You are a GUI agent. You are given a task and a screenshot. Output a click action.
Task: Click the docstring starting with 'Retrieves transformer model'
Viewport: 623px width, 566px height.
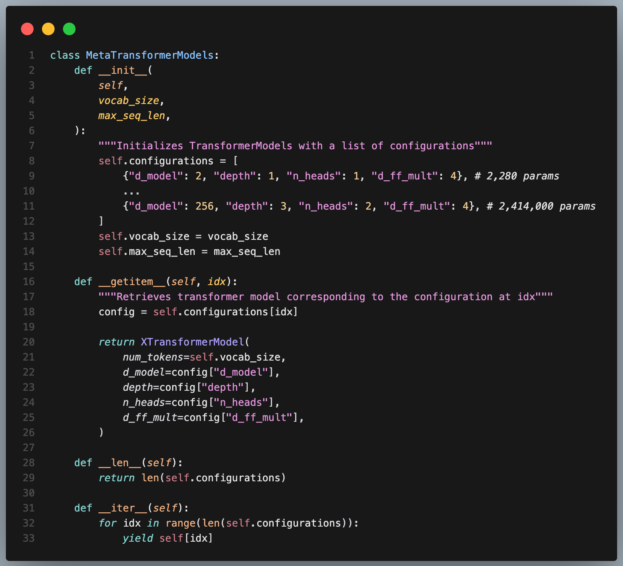pyautogui.click(x=325, y=297)
